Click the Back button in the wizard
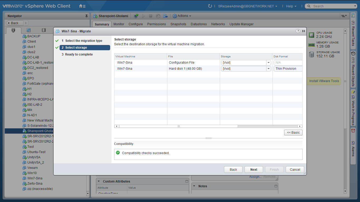The image size is (360, 202). [233, 170]
